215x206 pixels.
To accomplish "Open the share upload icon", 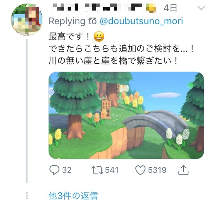I will [x=183, y=170].
